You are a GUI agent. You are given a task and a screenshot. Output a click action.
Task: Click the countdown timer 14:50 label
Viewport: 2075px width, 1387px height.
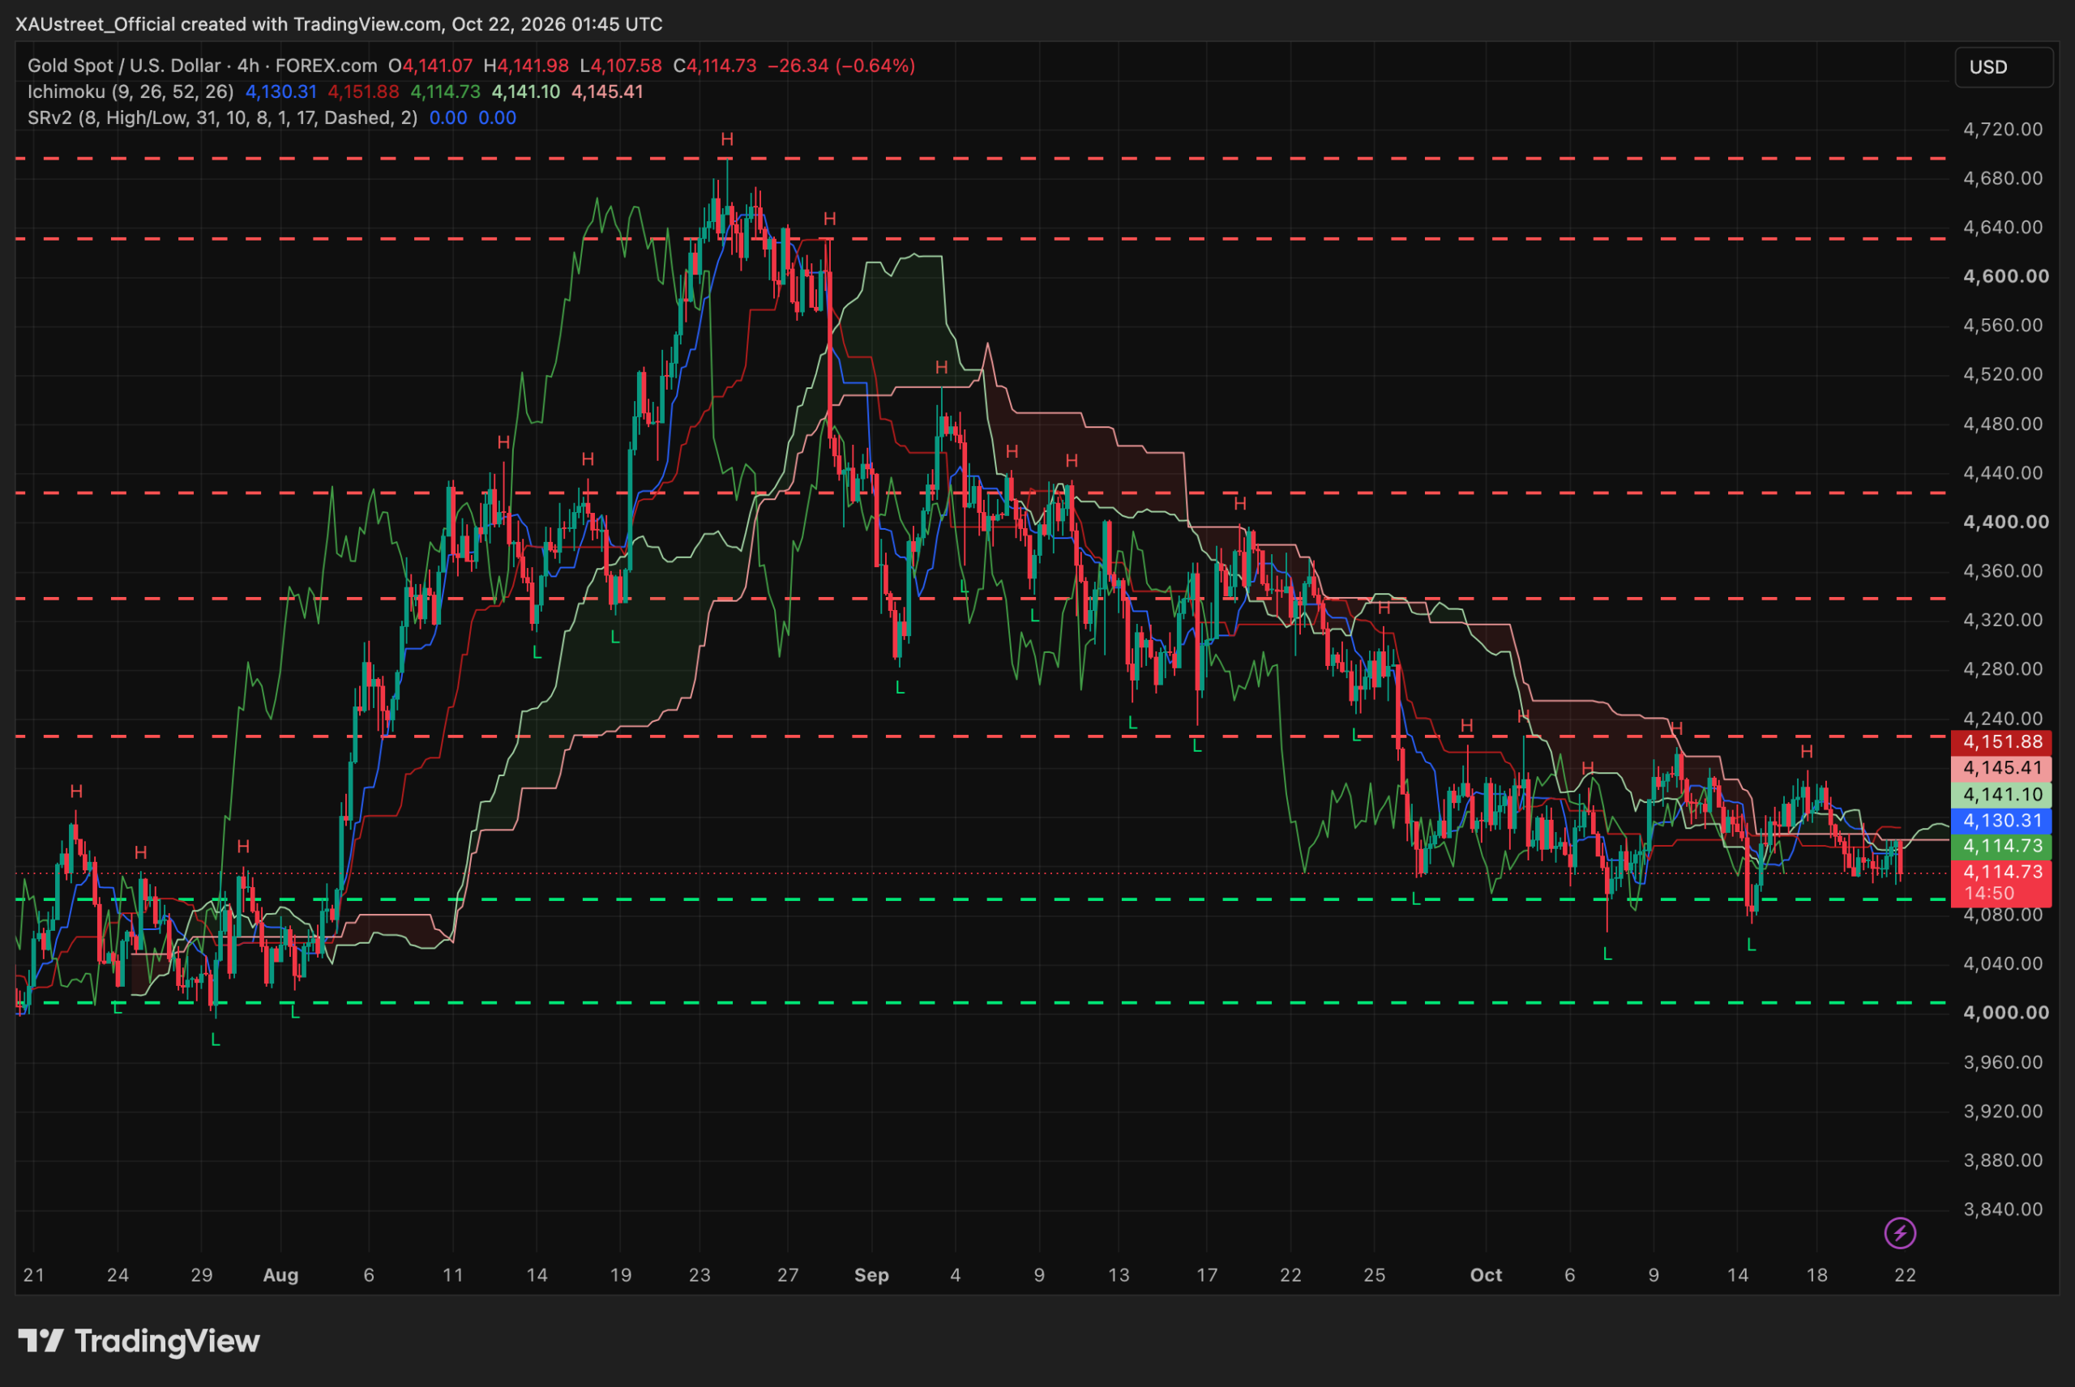pyautogui.click(x=1989, y=894)
